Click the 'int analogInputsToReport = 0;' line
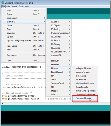Screen dimensions: 111x126 pyautogui.click(x=19, y=87)
